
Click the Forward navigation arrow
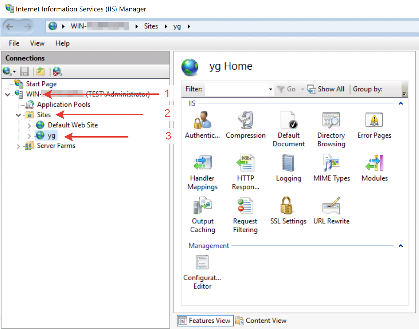tap(28, 26)
